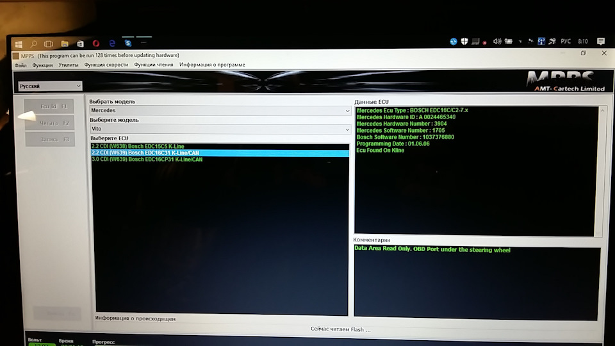
Task: Close the MPPS window
Action: (x=604, y=53)
